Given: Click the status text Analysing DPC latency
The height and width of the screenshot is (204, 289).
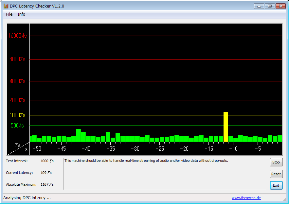Looking at the screenshot, I should coord(27,198).
